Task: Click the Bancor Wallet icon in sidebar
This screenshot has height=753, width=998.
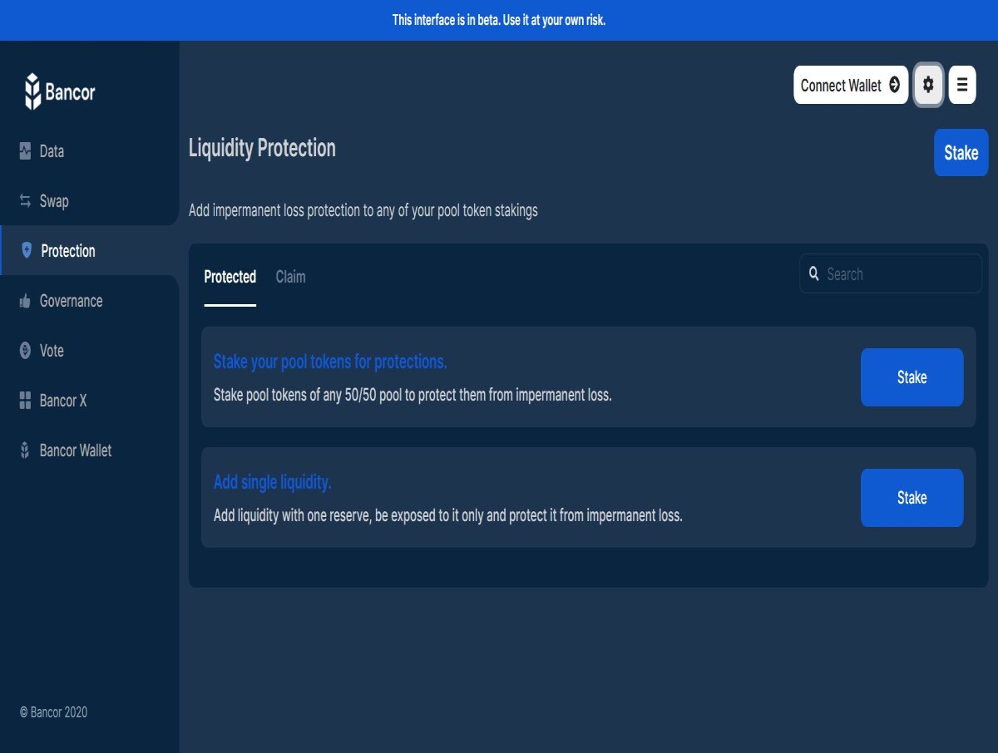Action: tap(25, 450)
